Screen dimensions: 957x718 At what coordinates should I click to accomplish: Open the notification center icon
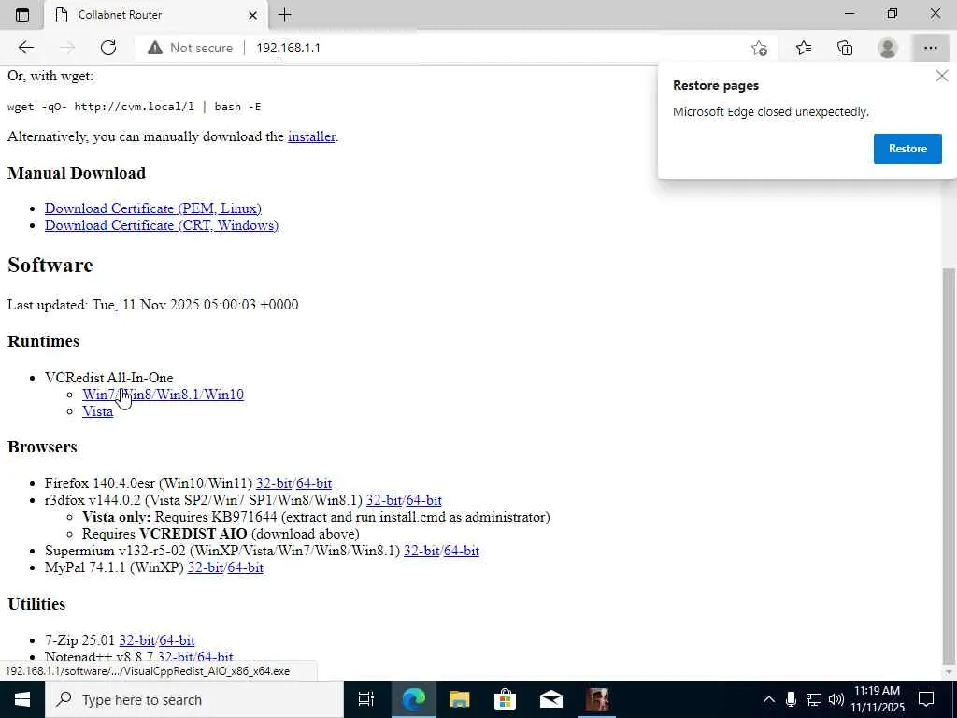[x=926, y=699]
